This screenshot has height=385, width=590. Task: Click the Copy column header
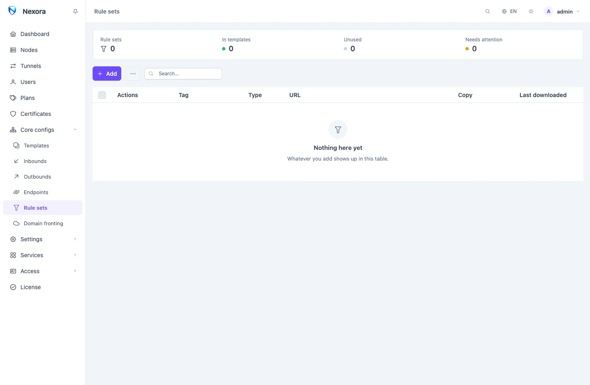[465, 95]
